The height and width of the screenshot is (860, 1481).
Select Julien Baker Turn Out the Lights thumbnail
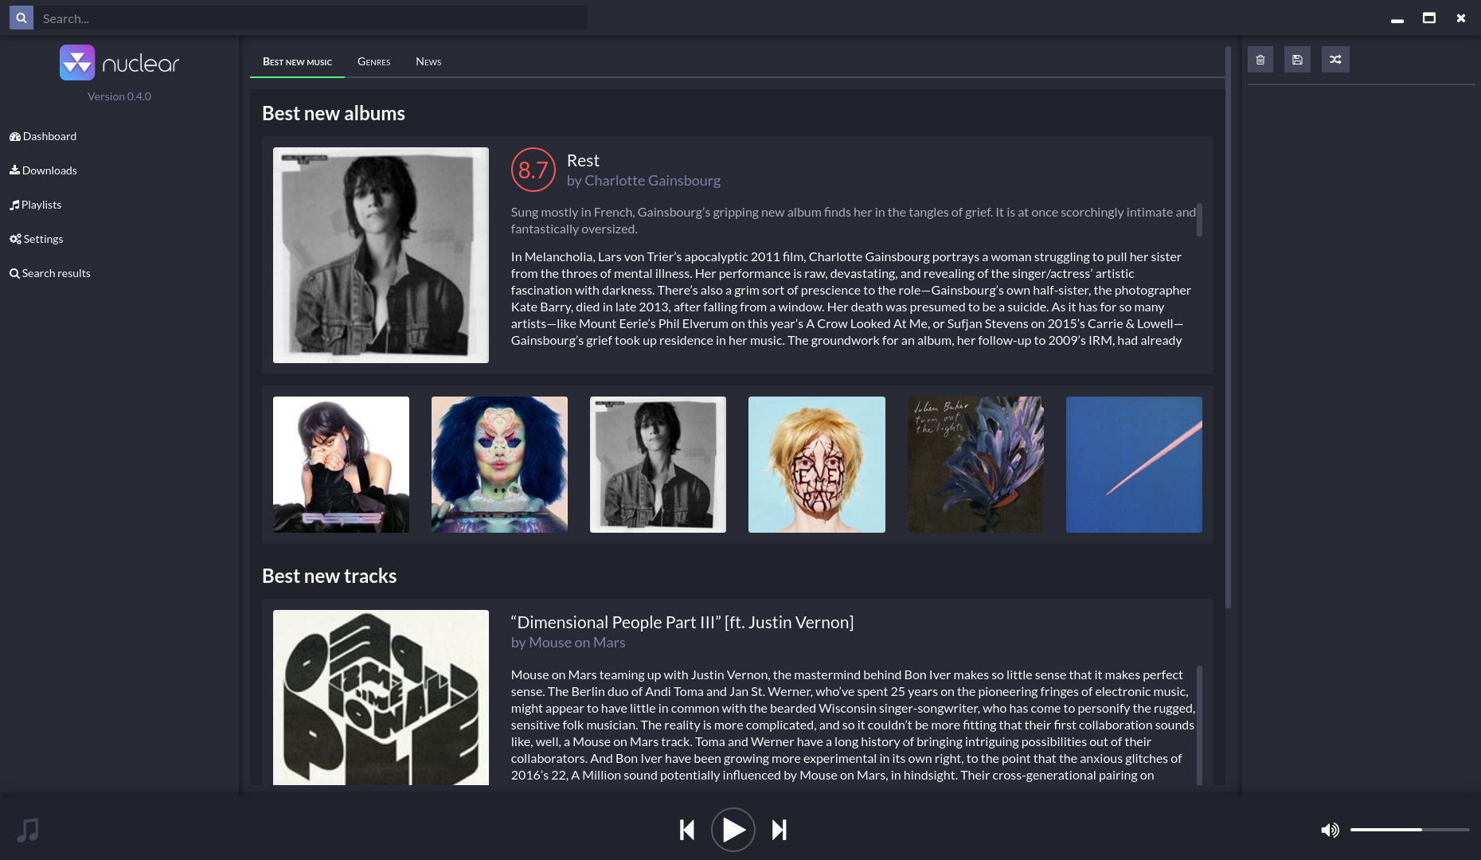click(x=975, y=464)
